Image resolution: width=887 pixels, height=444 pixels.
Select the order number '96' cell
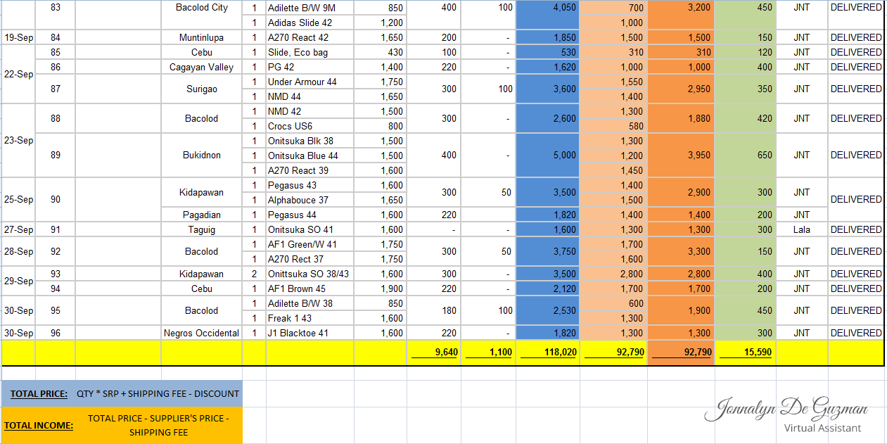pyautogui.click(x=55, y=333)
